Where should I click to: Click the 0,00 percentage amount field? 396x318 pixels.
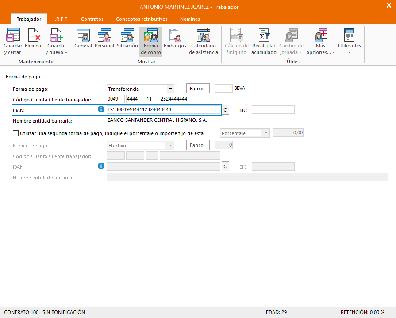288,133
